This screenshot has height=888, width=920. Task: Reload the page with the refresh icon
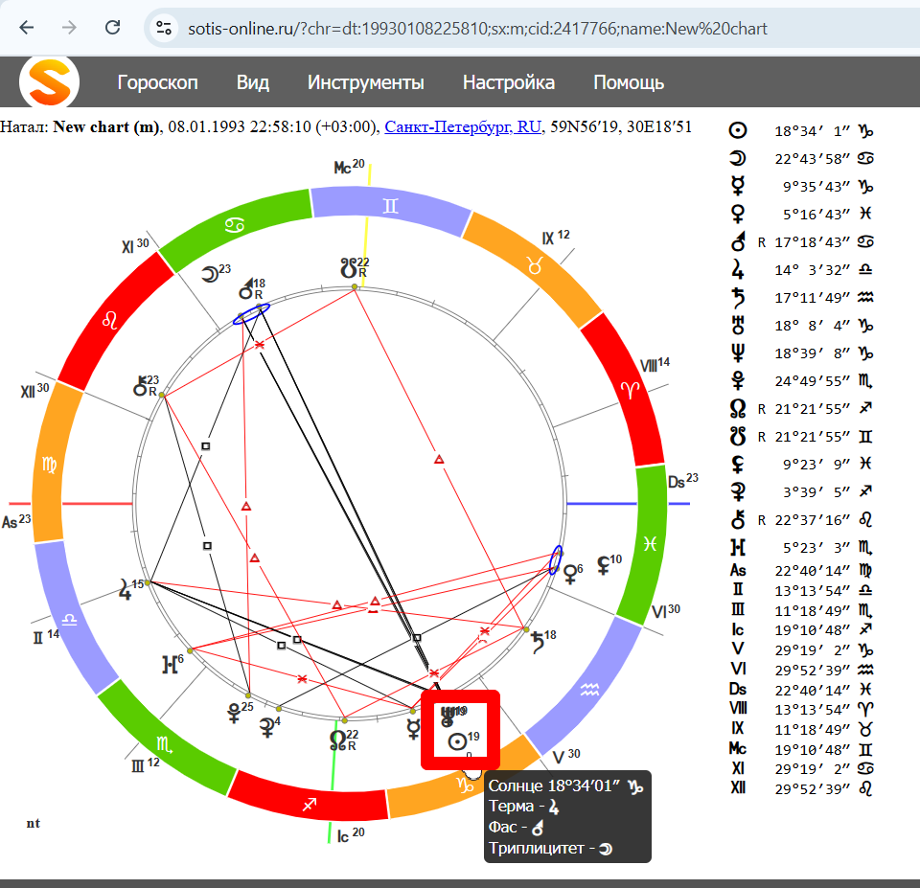coord(113,28)
